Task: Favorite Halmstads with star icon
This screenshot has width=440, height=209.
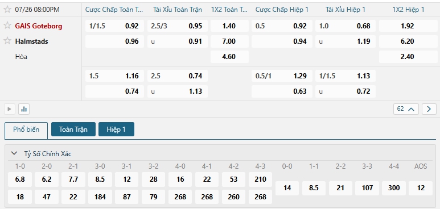Action: tap(7, 41)
